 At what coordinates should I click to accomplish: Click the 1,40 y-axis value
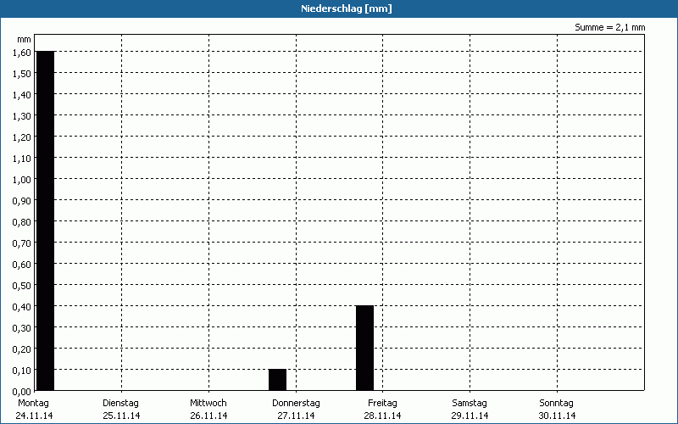22,95
